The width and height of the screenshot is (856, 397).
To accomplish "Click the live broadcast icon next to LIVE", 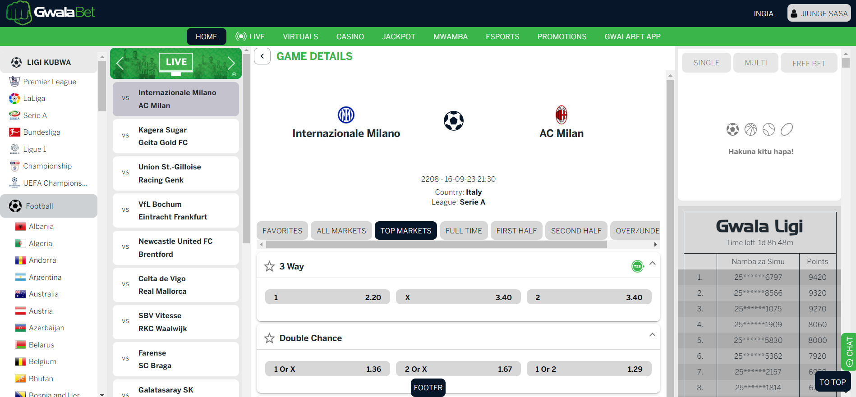I will coord(241,37).
